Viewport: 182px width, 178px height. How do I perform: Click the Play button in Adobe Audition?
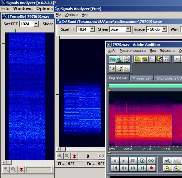[124, 161]
